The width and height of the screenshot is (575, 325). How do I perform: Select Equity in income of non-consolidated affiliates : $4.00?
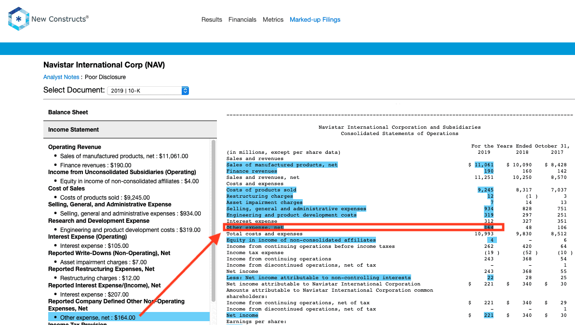tap(130, 181)
